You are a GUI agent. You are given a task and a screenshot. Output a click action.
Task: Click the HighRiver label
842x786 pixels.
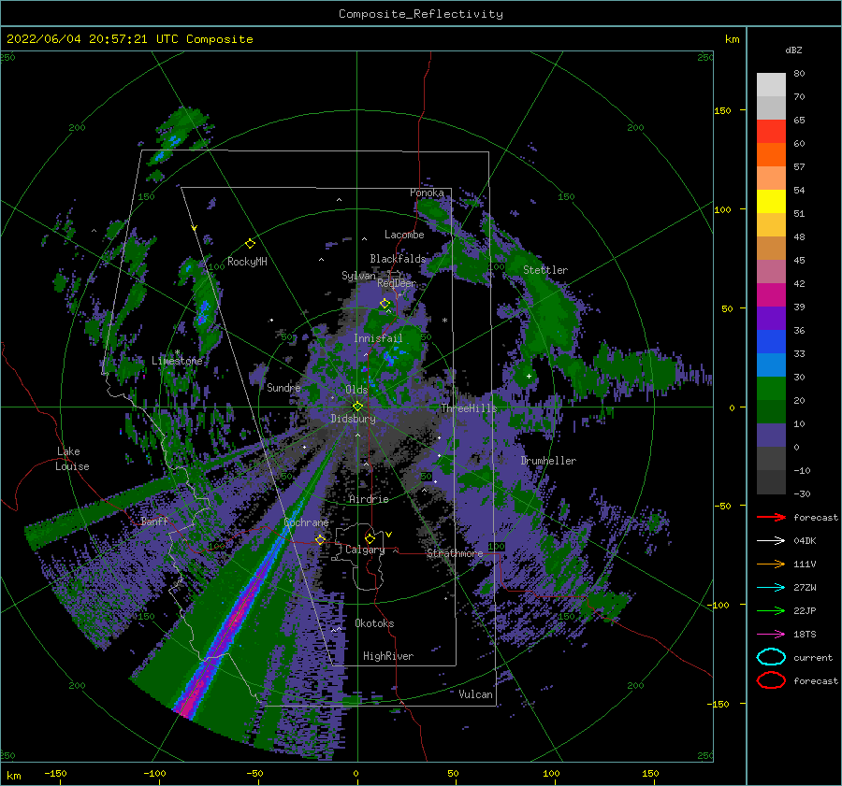click(x=388, y=656)
